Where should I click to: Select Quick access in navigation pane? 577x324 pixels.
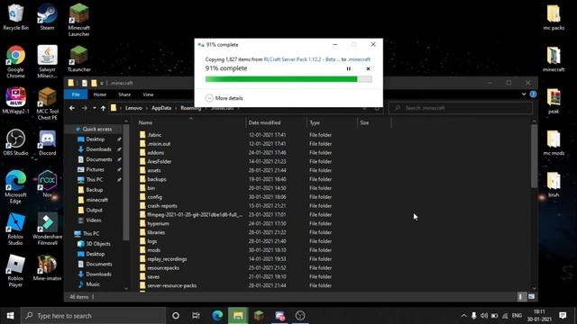pos(97,129)
